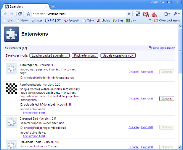Close the Extensions tab
Viewport: 183px width, 150px height.
point(46,6)
